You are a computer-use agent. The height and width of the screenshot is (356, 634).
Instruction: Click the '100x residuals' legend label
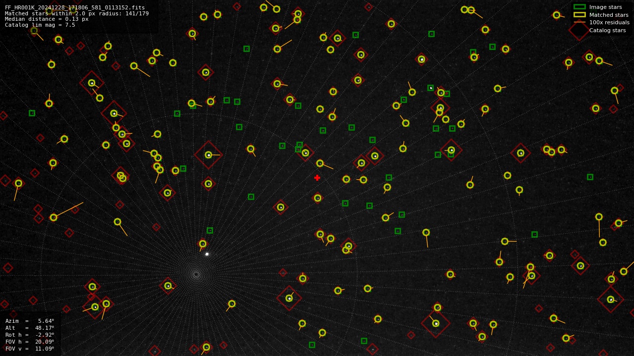609,22
